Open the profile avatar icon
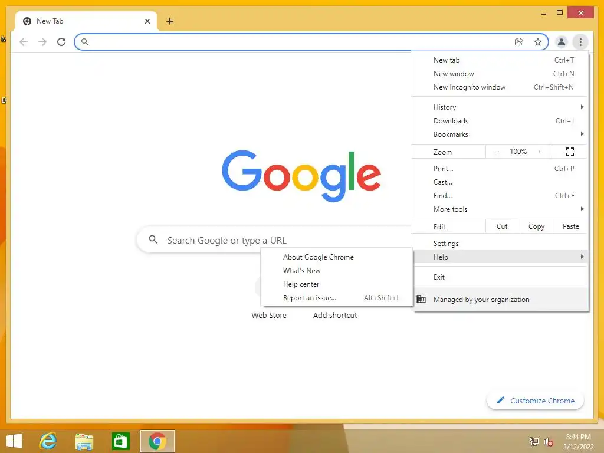 tap(562, 42)
